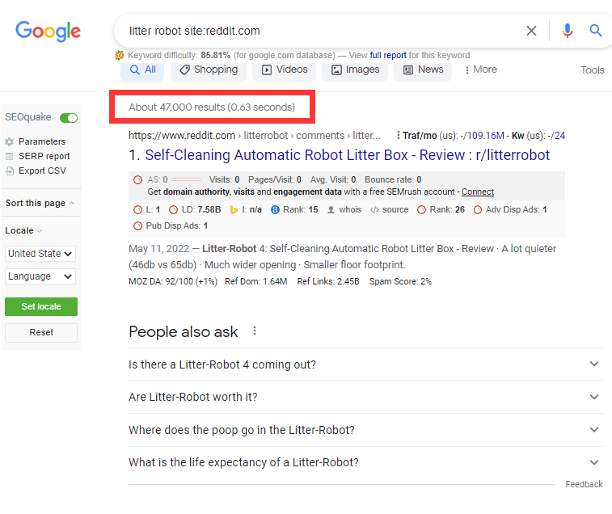Open the United States locale dropdown
Screen dimensions: 612x514
pyautogui.click(x=40, y=254)
